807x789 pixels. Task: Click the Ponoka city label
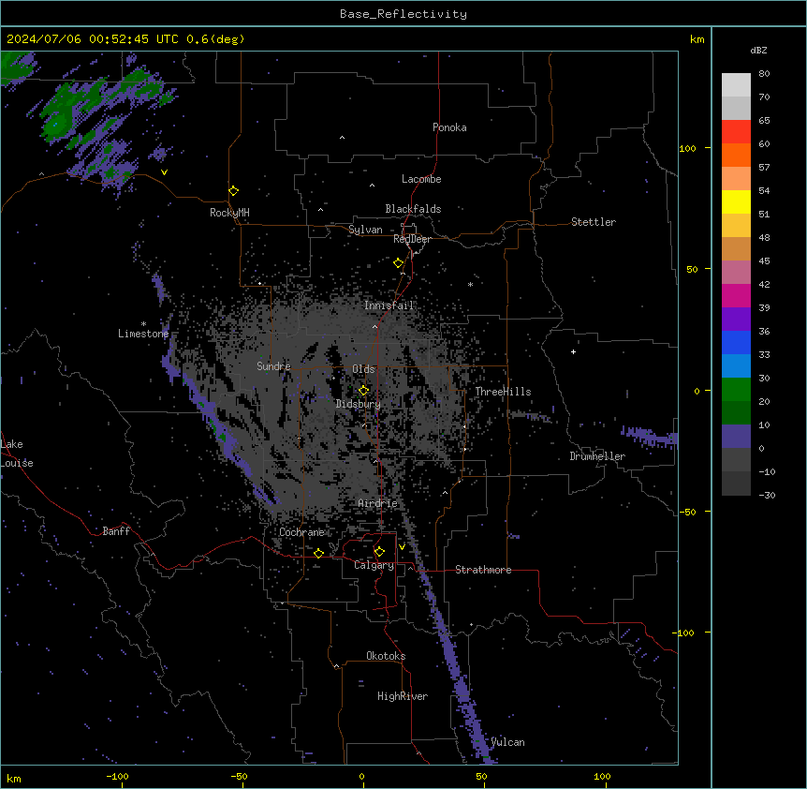click(449, 127)
